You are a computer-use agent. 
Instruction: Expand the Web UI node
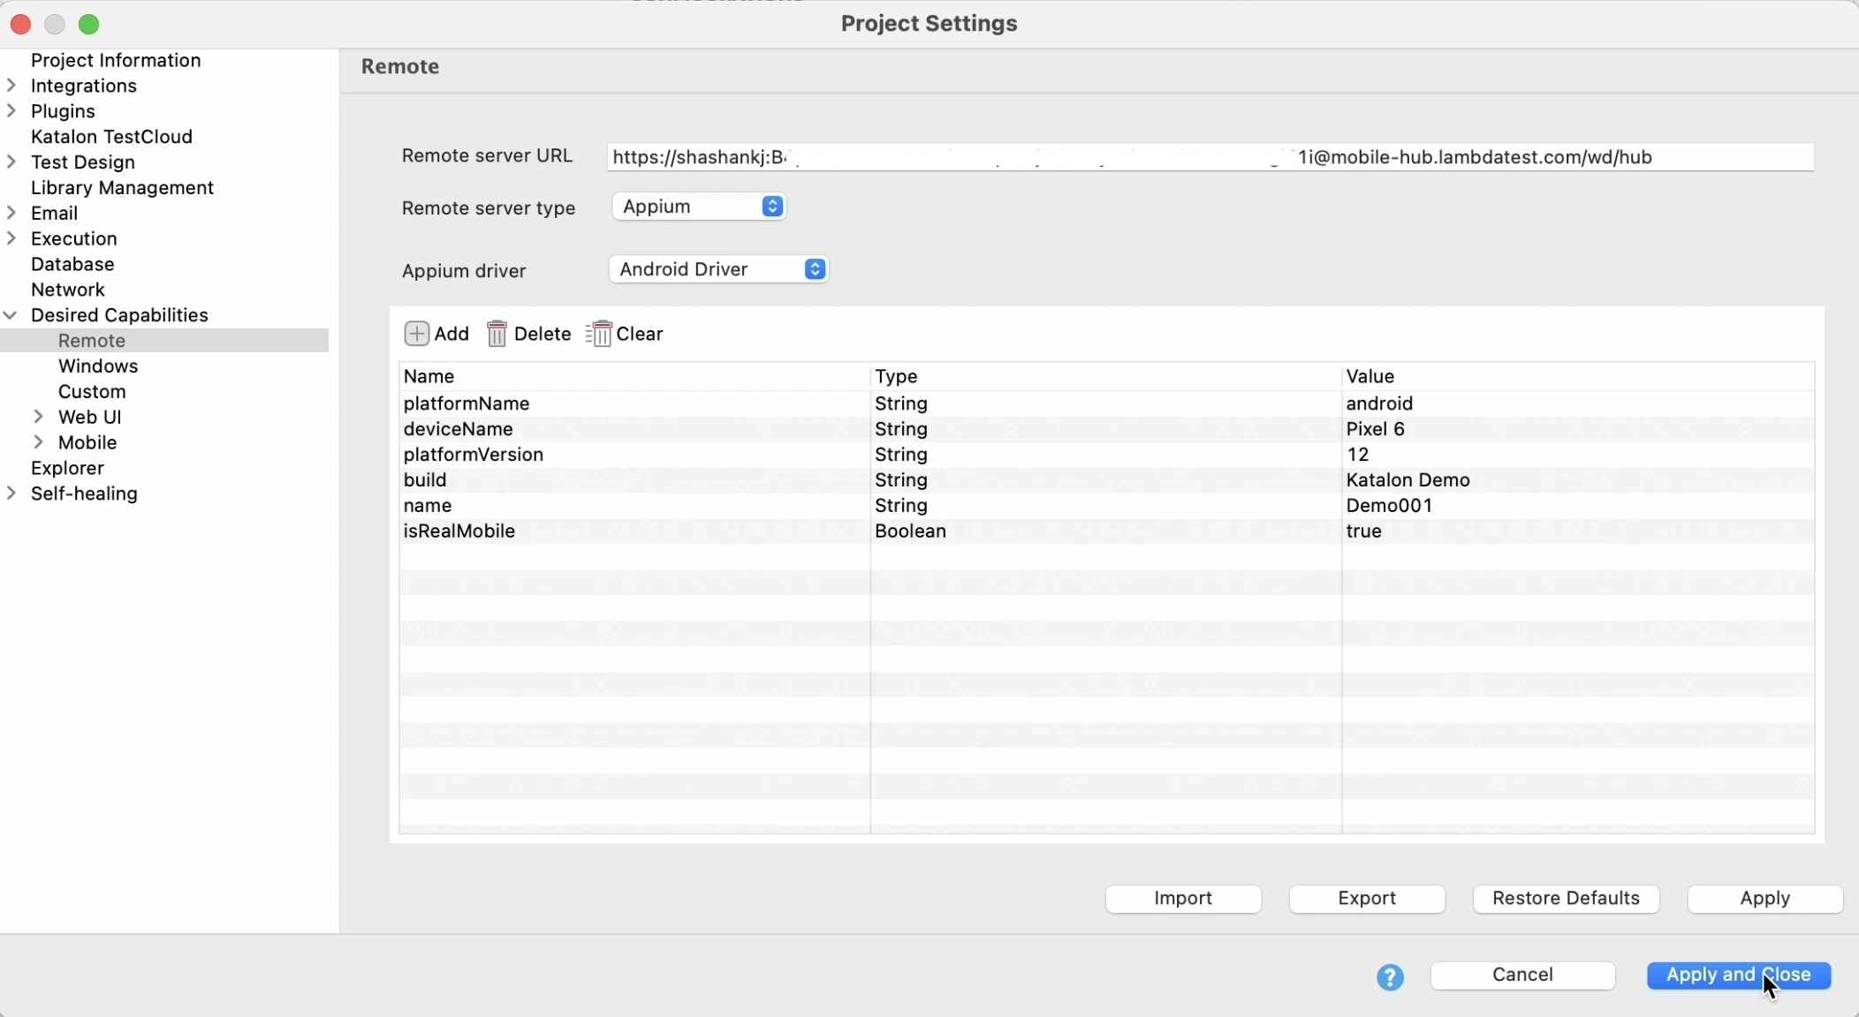39,417
